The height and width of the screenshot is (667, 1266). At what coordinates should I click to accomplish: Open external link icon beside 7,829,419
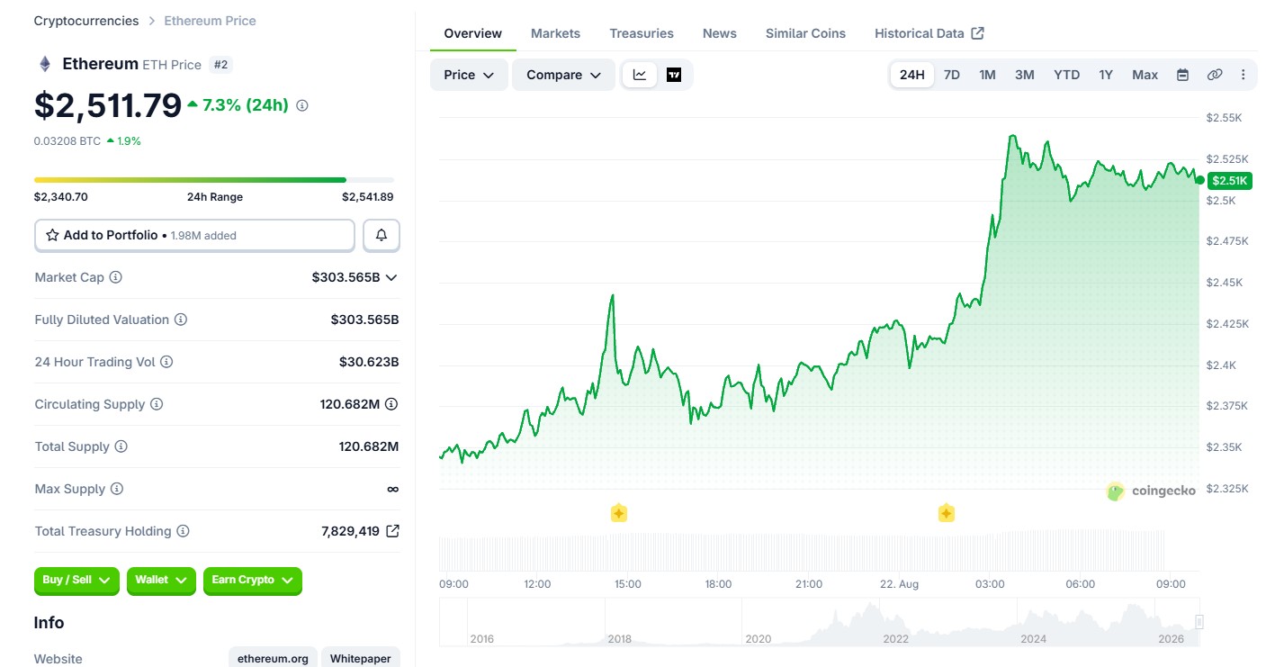coord(392,531)
